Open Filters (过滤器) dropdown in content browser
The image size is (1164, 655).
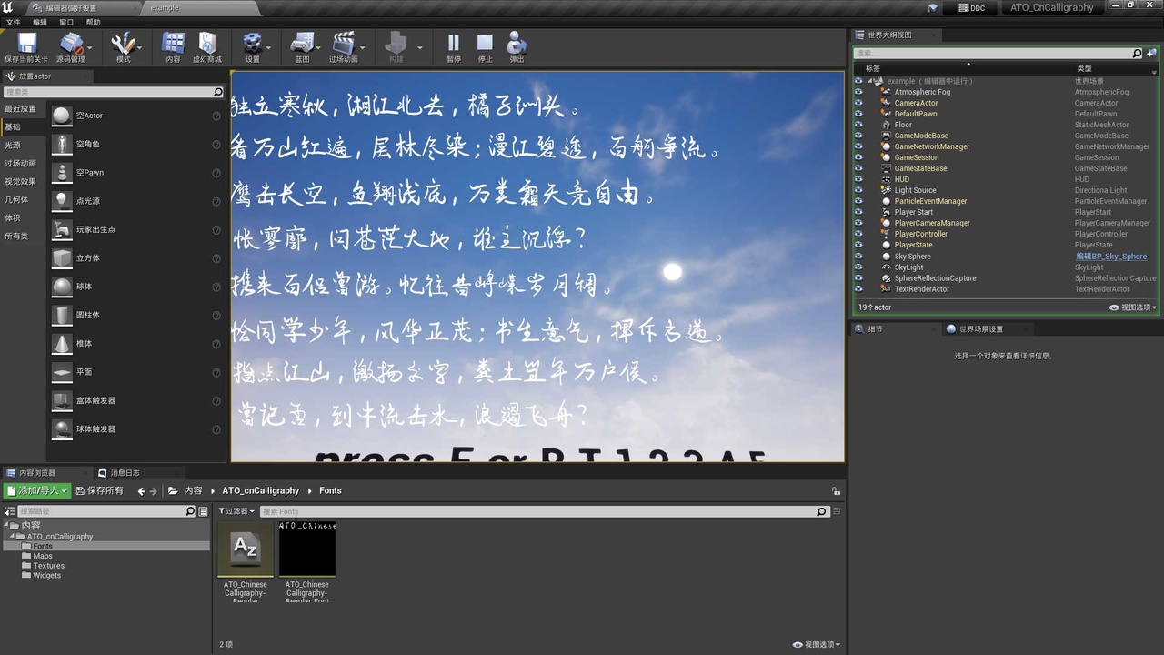click(236, 511)
